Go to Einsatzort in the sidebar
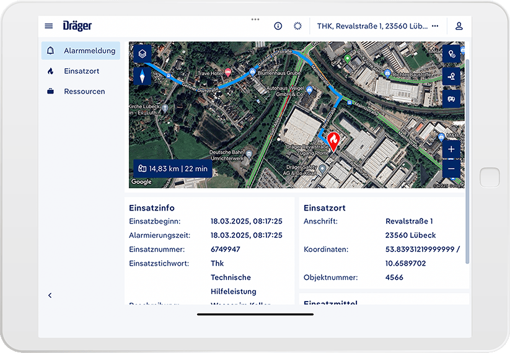 (81, 71)
